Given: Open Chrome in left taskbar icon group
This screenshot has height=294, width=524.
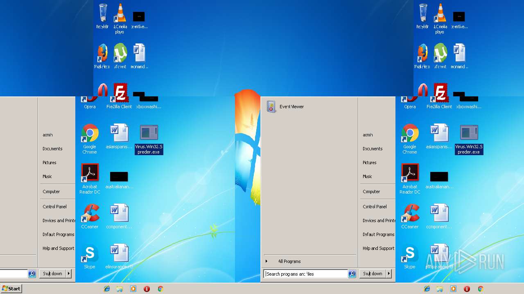Looking at the screenshot, I should click(x=160, y=289).
